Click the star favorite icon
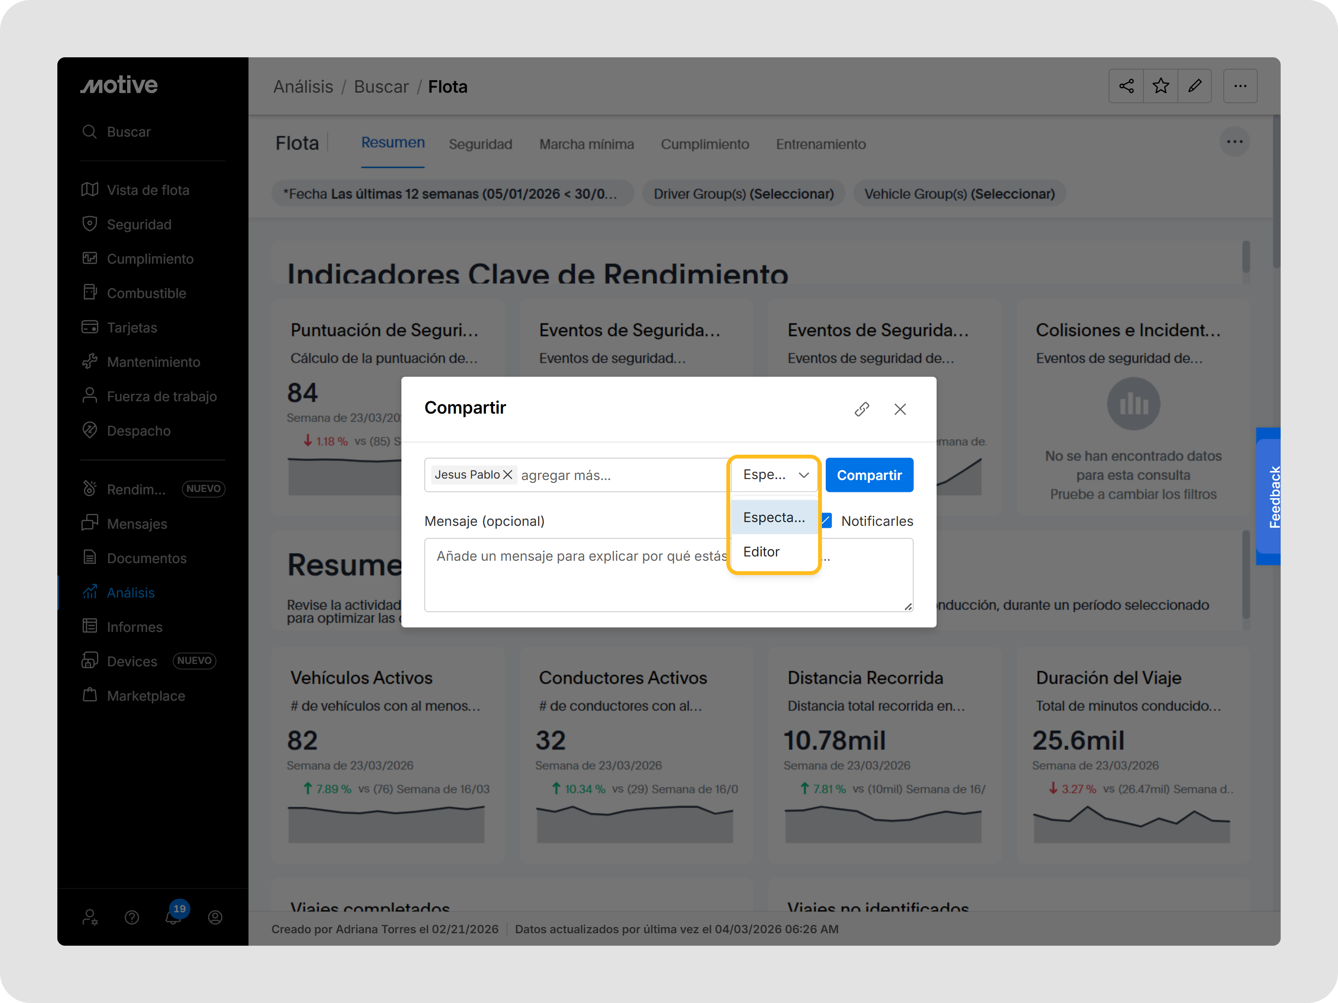This screenshot has height=1003, width=1338. click(x=1160, y=86)
